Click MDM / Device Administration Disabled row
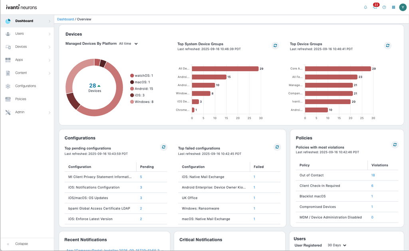 [347, 217]
